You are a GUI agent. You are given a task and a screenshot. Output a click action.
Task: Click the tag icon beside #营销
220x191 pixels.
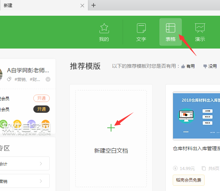coord(9,79)
